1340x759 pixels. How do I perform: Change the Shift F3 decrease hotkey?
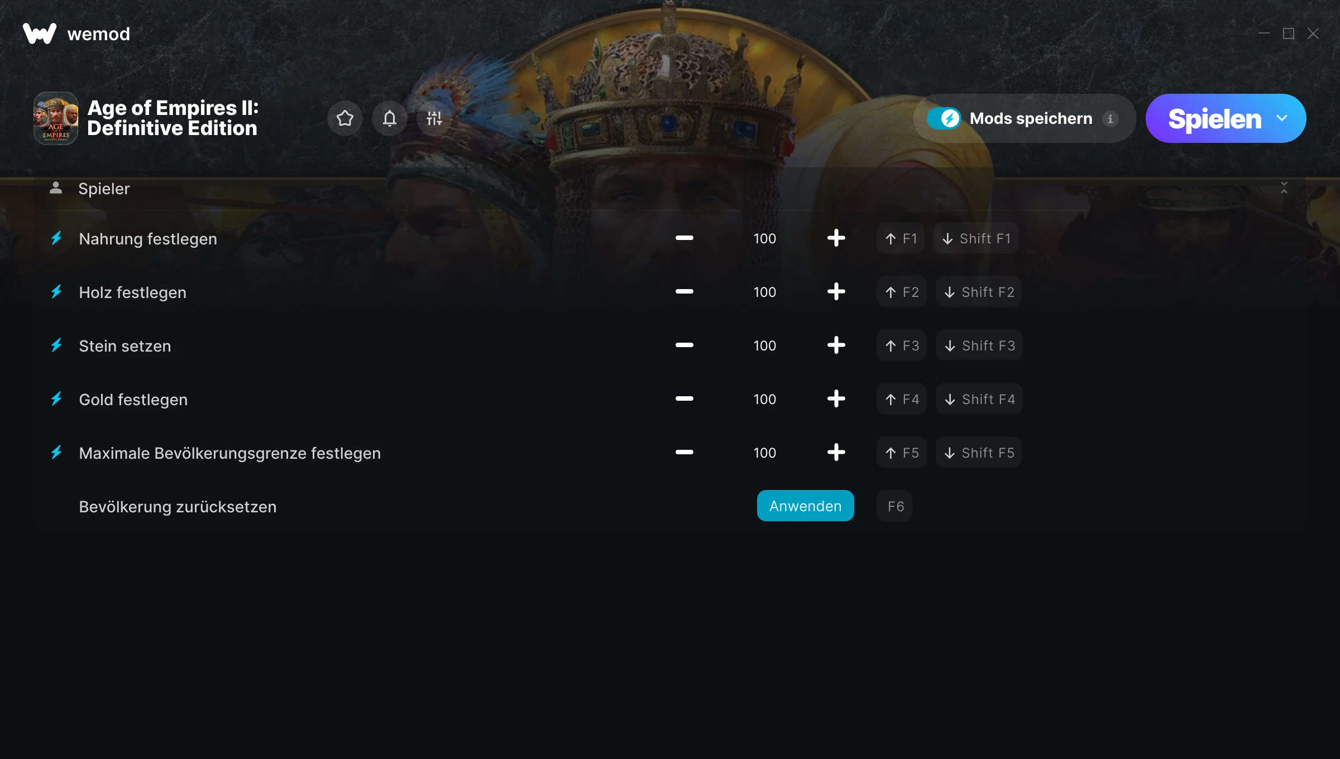point(979,345)
